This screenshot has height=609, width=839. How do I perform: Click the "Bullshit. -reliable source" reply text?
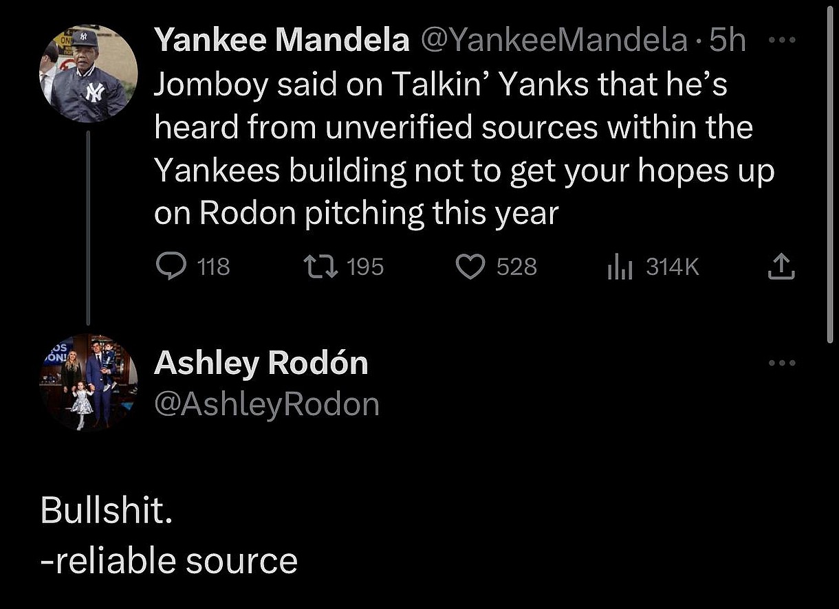(x=168, y=536)
